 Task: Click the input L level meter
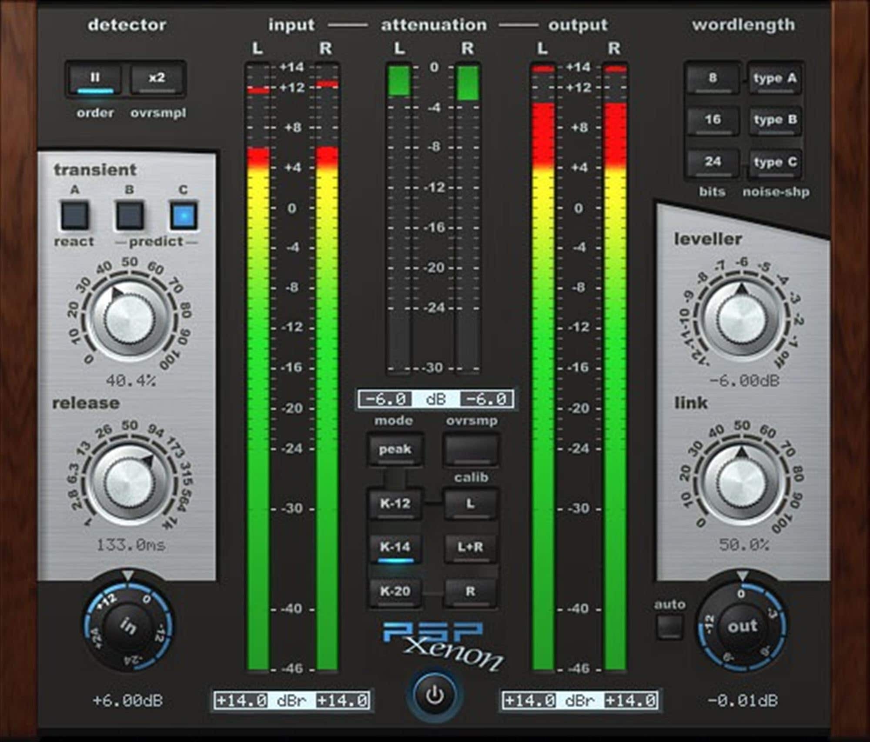coord(258,368)
